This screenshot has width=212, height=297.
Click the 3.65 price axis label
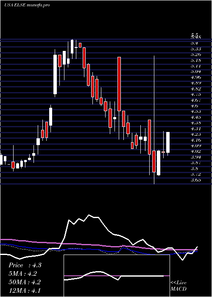tap(196, 180)
